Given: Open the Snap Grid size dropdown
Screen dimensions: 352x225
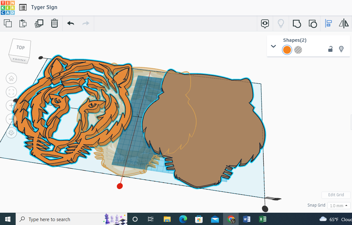Looking at the screenshot, I should pyautogui.click(x=339, y=206).
